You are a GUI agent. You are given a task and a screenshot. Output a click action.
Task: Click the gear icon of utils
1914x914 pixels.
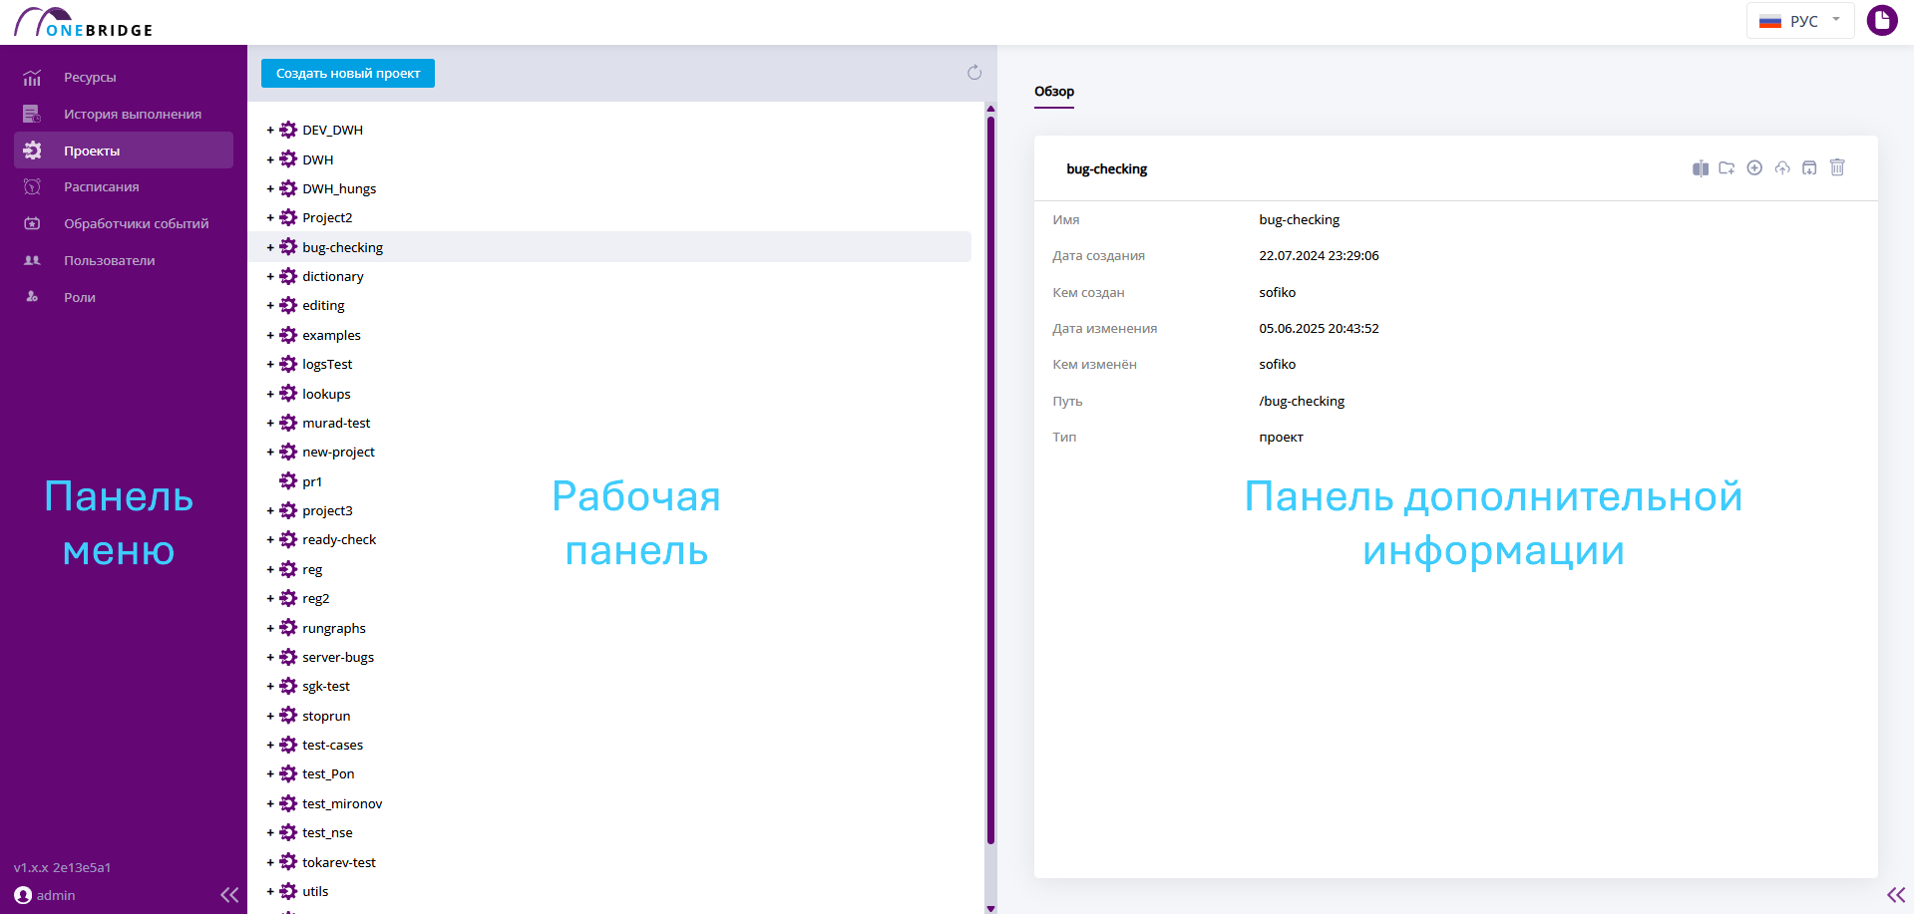[288, 891]
